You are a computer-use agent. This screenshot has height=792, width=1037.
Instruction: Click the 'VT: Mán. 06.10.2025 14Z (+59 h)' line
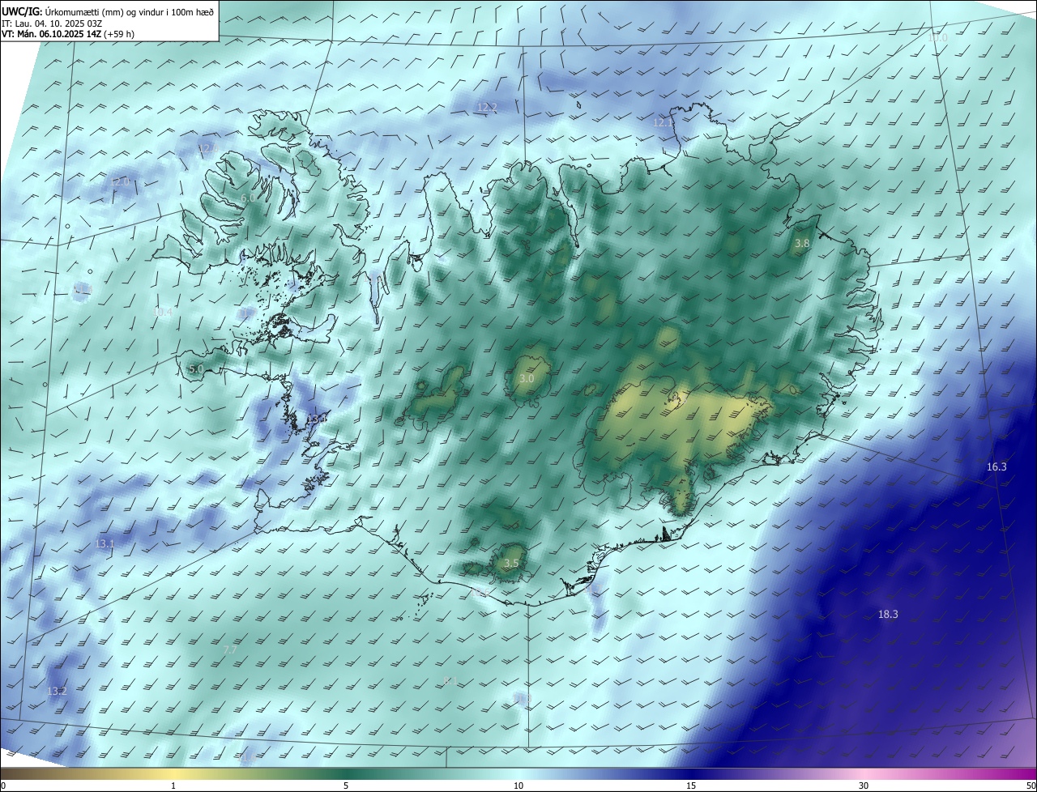[x=68, y=34]
